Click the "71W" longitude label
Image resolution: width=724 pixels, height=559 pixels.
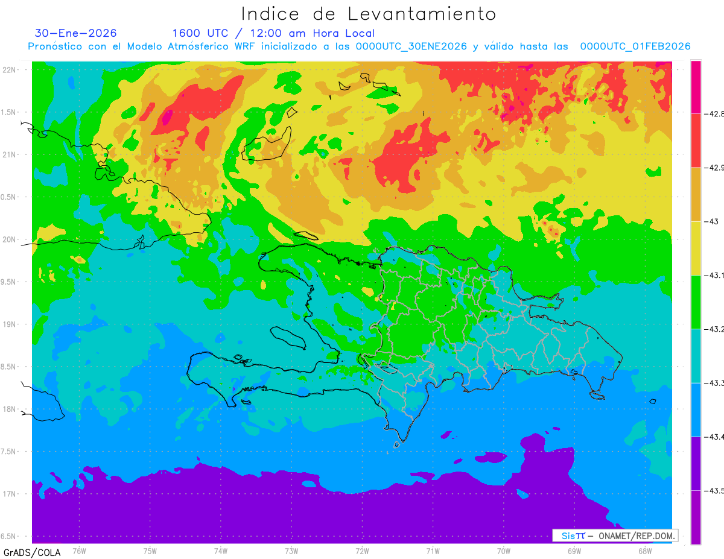433,551
